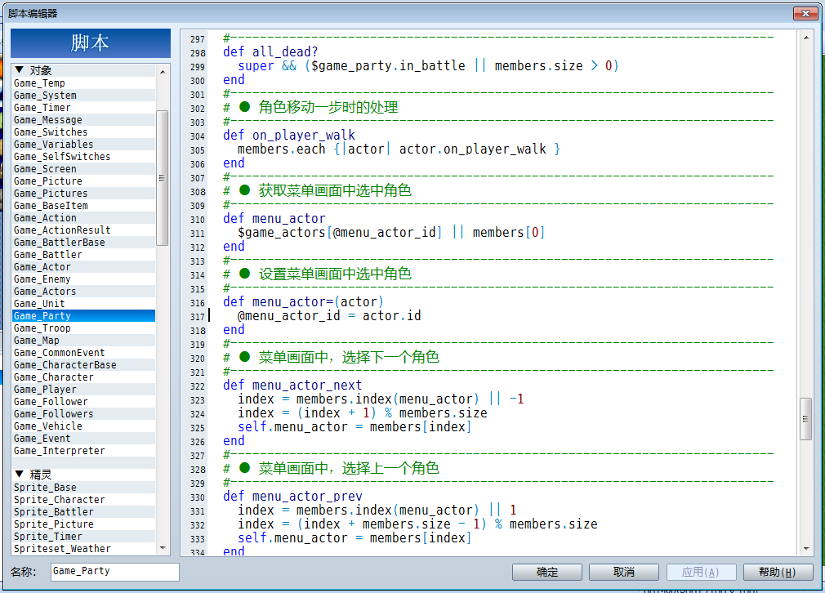Select Game_Enemy script

[83, 279]
